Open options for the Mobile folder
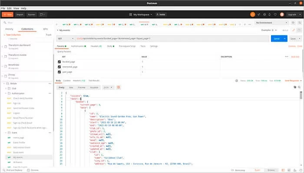This screenshot has width=304, height=173. tap(50, 84)
